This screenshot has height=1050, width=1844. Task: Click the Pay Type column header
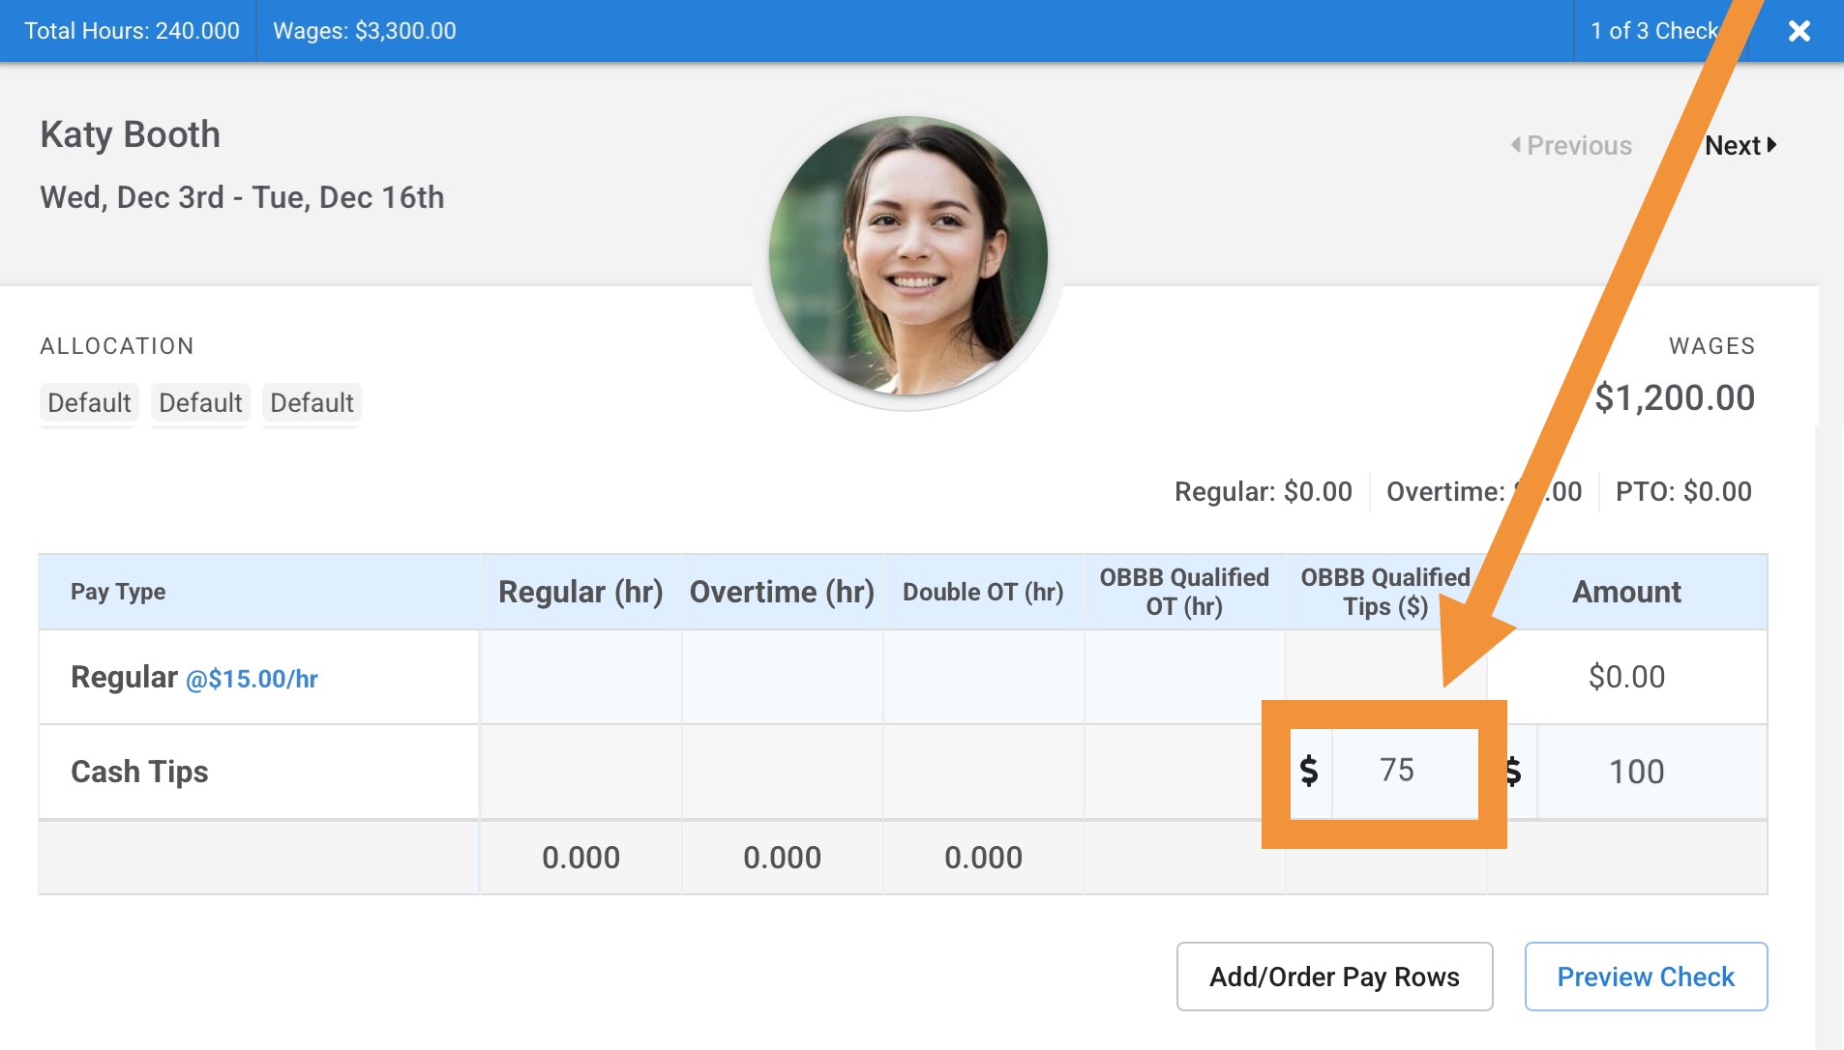click(x=118, y=592)
